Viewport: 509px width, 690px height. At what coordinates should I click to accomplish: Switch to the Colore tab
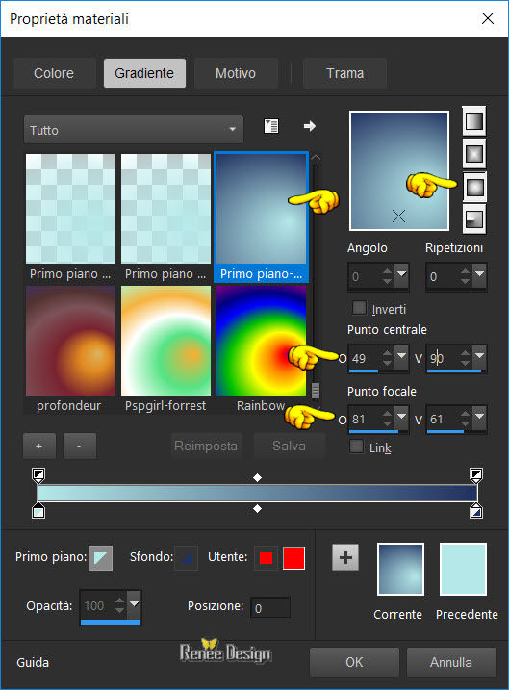tap(54, 73)
